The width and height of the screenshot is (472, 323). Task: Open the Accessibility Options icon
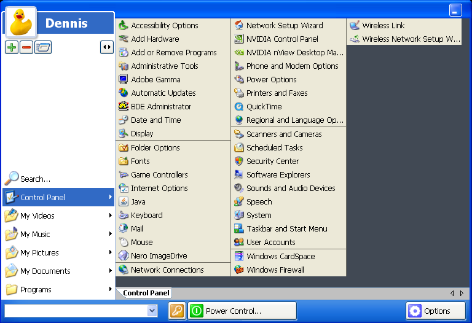point(124,25)
